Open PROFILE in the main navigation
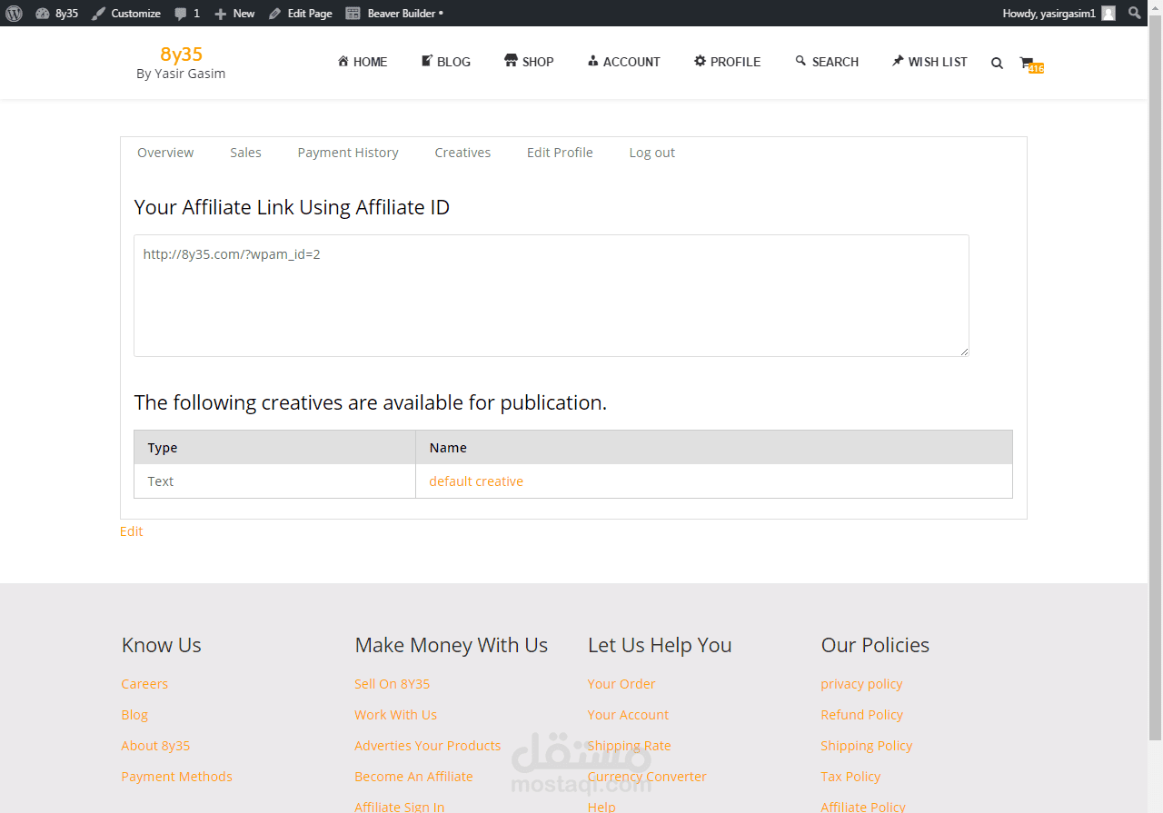 click(x=727, y=62)
